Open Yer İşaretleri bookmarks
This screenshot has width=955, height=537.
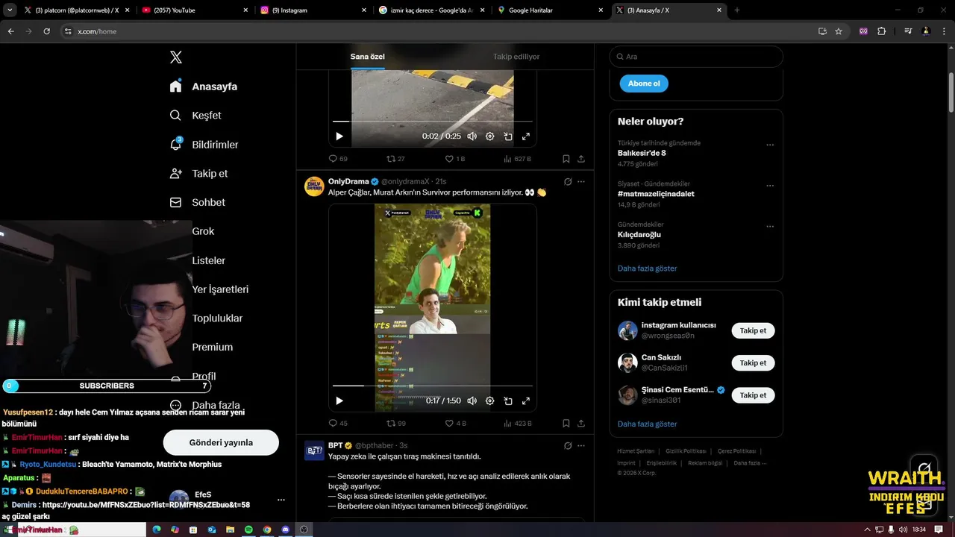point(220,289)
